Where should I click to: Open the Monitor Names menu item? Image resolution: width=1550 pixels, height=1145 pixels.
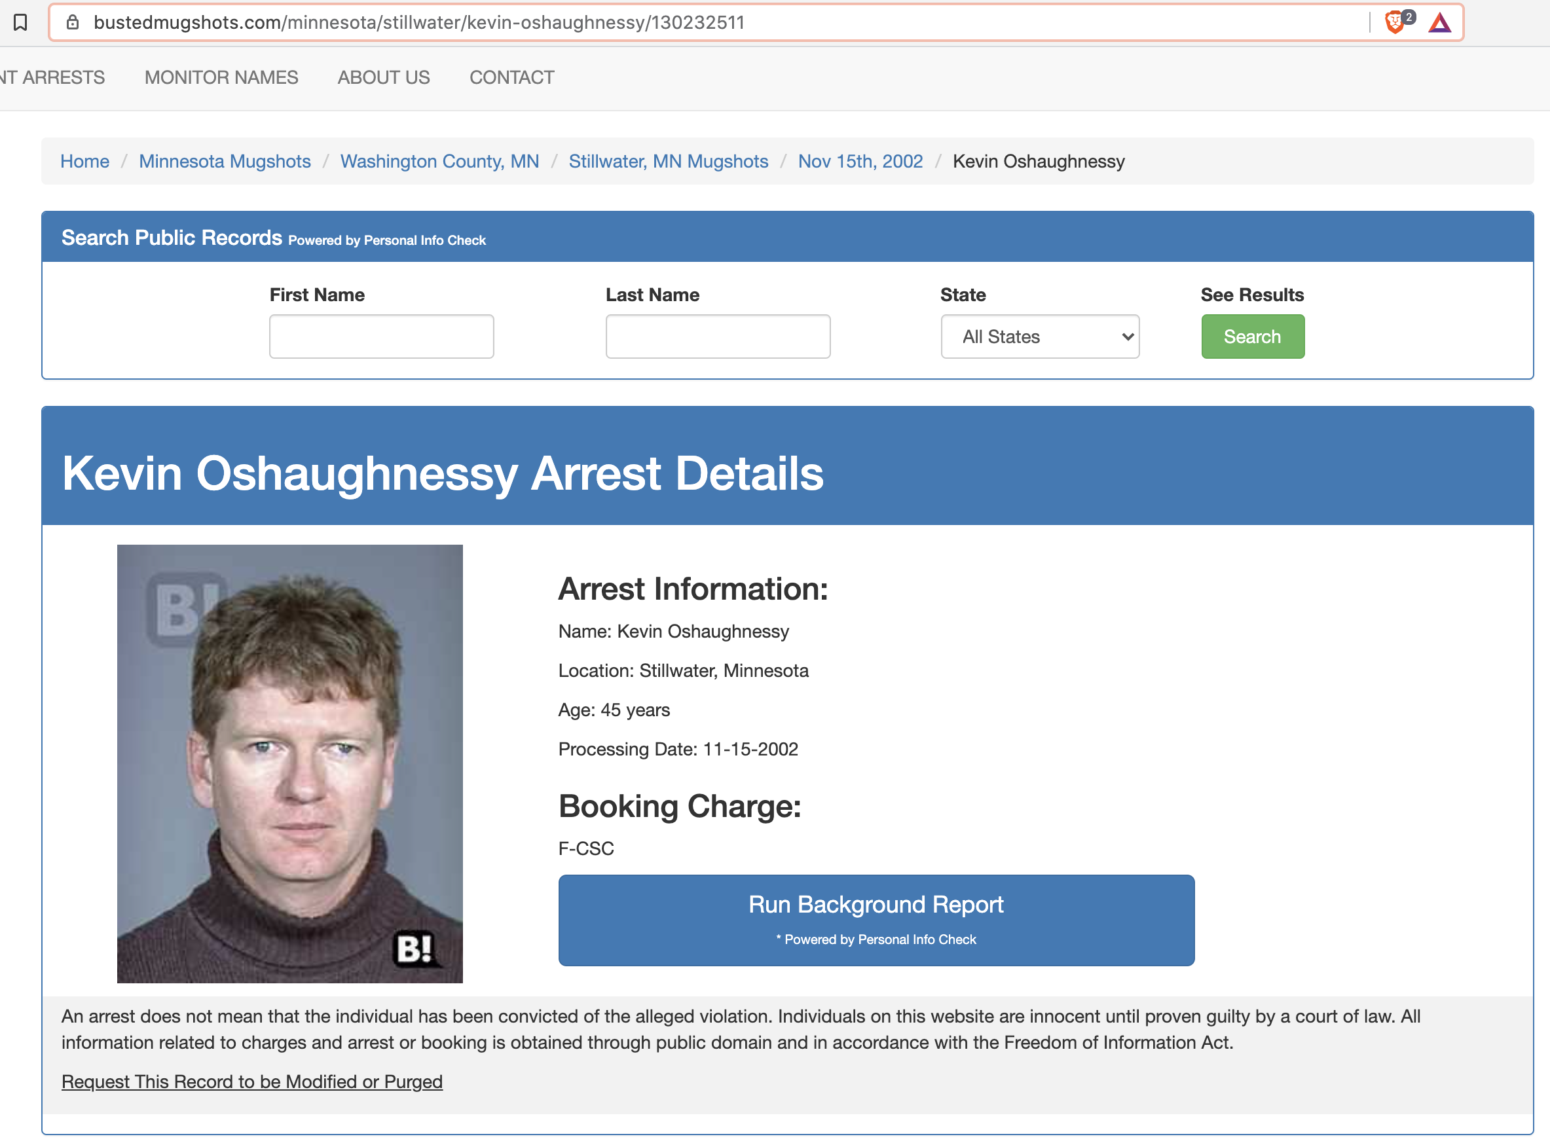point(221,77)
